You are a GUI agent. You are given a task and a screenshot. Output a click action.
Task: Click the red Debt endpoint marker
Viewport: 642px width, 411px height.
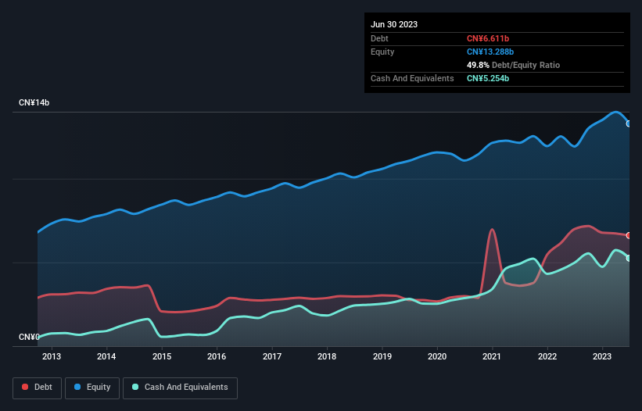629,235
